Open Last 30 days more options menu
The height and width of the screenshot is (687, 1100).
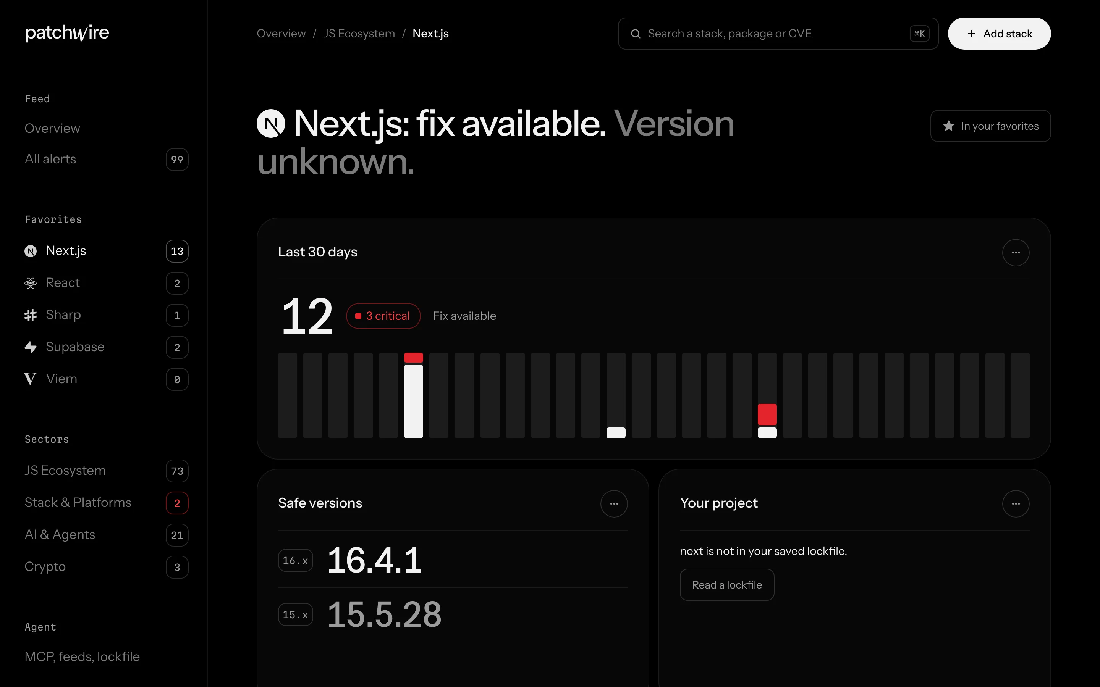[1016, 253]
